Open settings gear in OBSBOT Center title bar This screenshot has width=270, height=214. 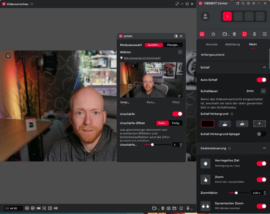248,3
